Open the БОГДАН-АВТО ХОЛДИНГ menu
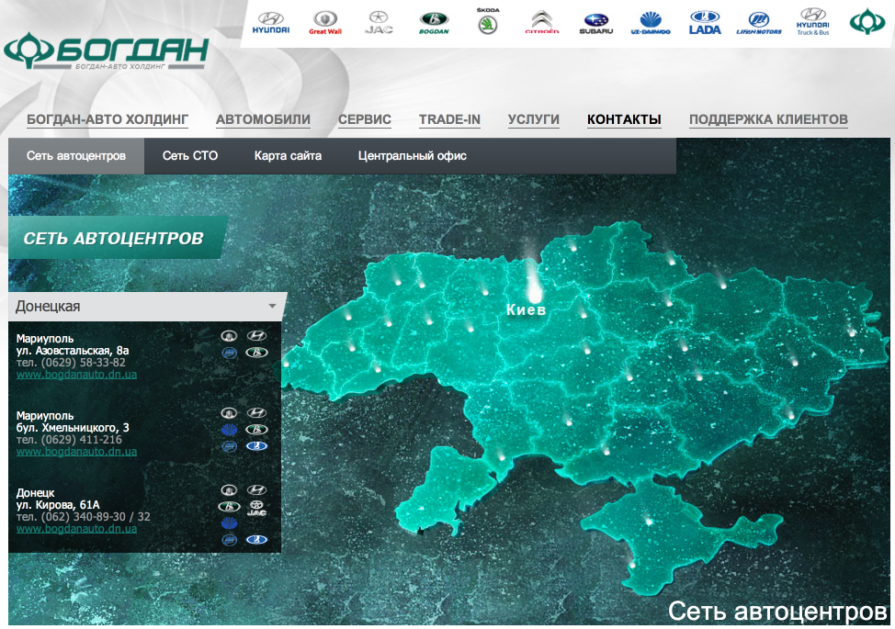 (108, 119)
